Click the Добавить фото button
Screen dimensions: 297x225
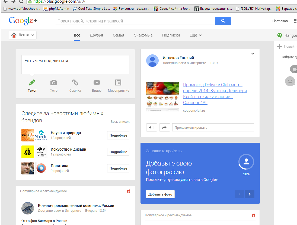coord(160,194)
